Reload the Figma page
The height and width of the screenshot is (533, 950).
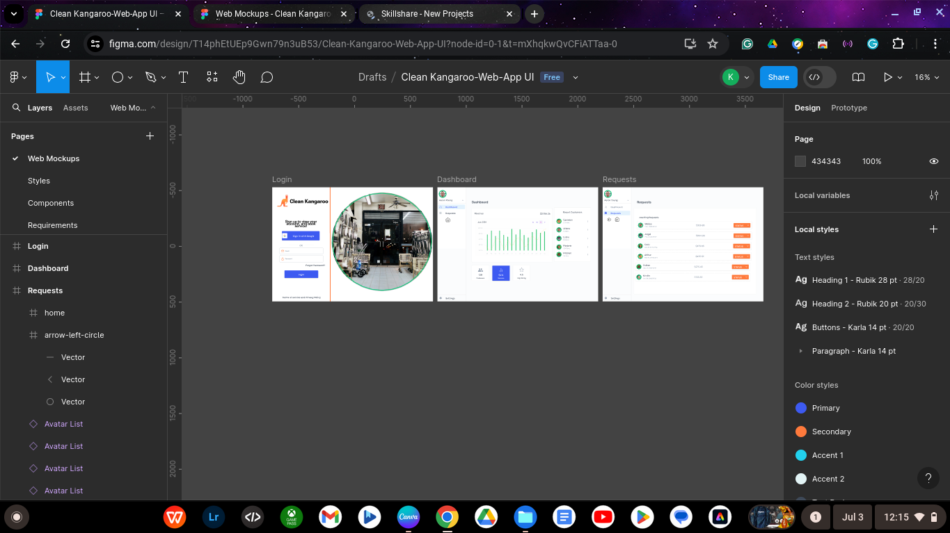[x=65, y=44]
